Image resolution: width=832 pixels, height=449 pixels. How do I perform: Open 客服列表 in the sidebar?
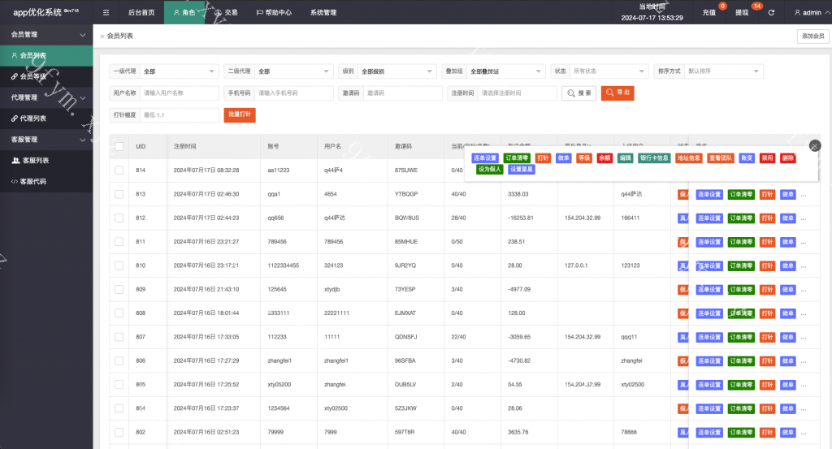pyautogui.click(x=46, y=160)
